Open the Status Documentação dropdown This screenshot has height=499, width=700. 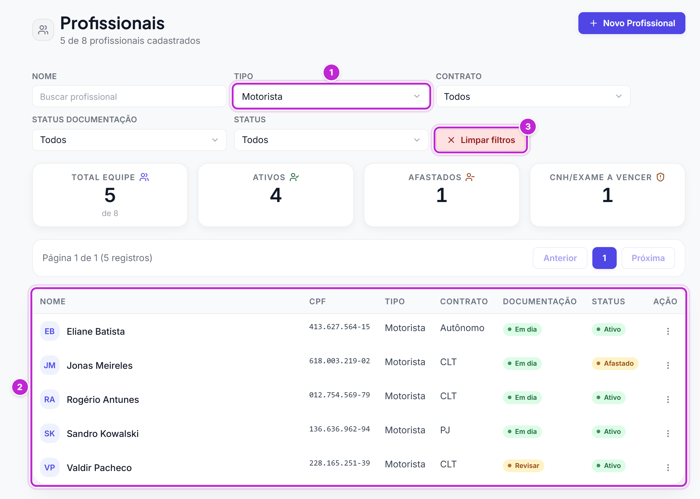[129, 140]
